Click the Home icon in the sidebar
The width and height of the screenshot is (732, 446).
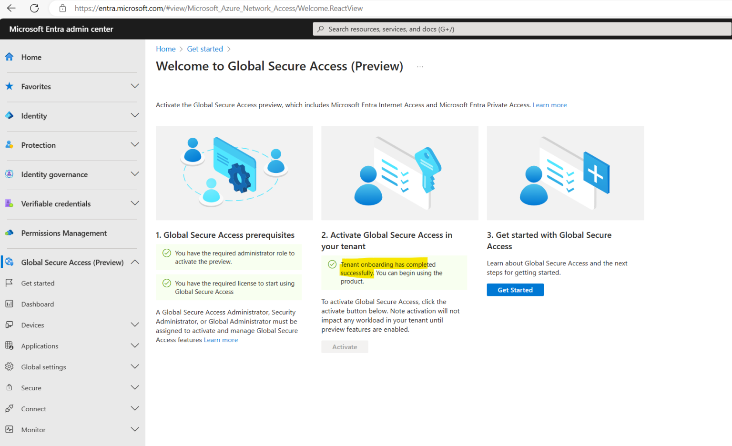(x=9, y=57)
